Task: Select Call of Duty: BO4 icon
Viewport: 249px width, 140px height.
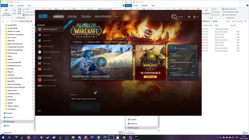Action: click(40, 80)
